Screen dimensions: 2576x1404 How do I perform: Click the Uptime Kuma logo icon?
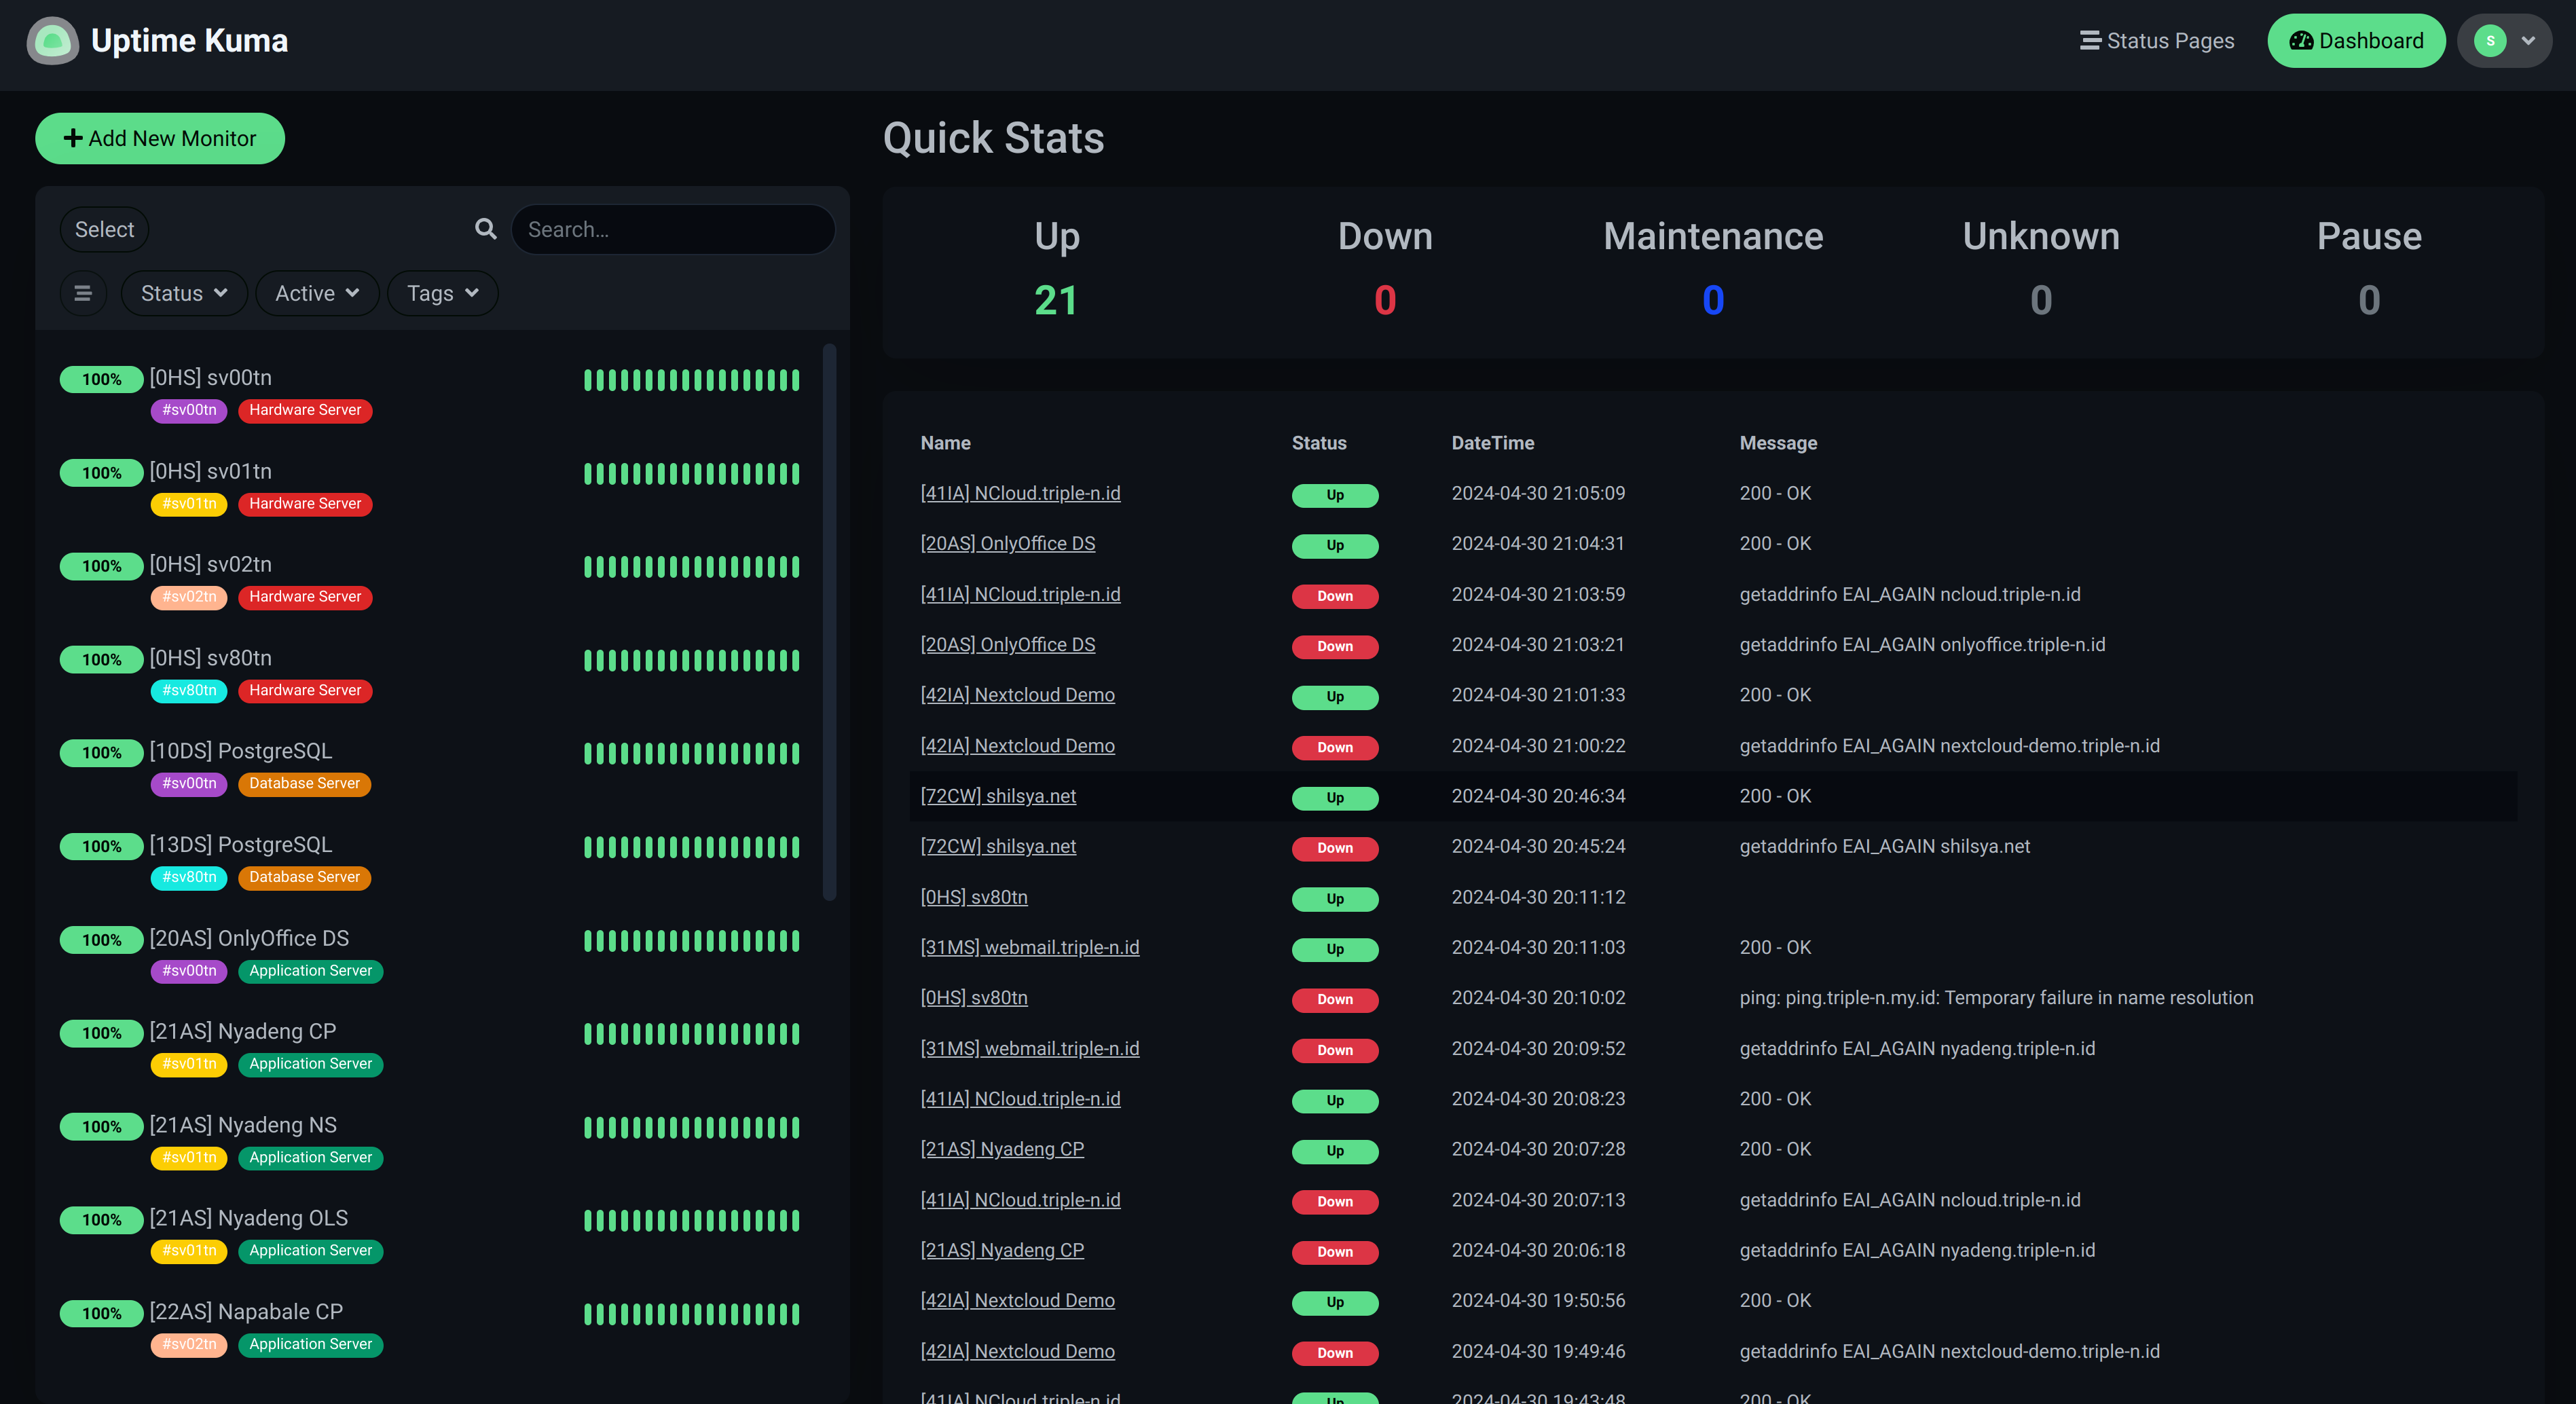(x=52, y=41)
